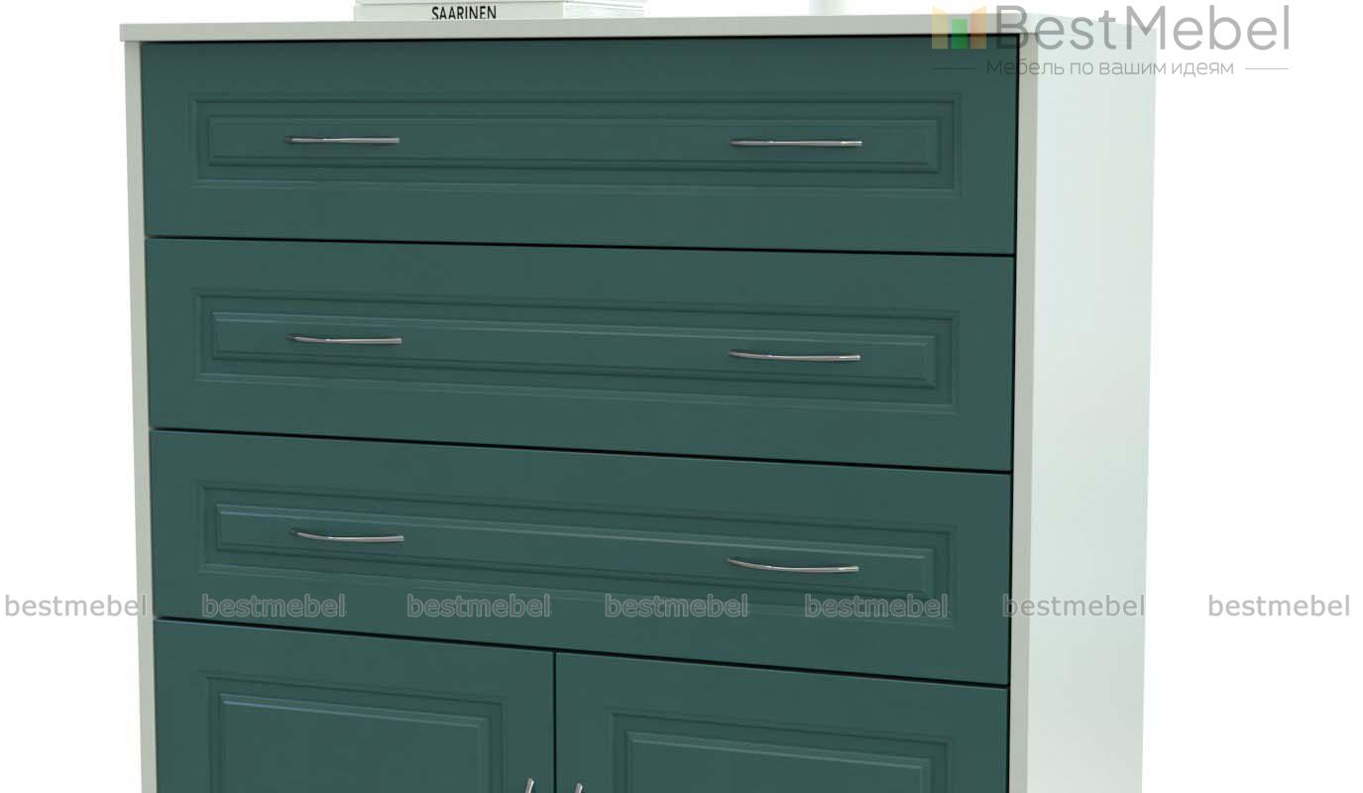Select the second drawer's right handle
The image size is (1363, 793).
click(795, 356)
